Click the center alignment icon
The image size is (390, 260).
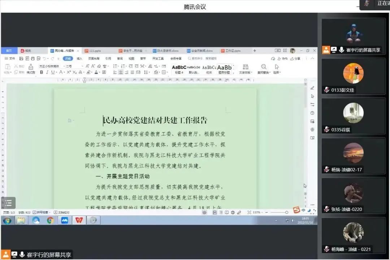pos(121,72)
